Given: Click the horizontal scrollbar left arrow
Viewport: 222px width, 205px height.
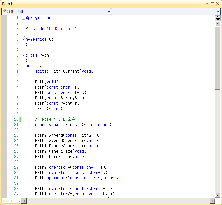Looking at the screenshot, I should point(24,201).
